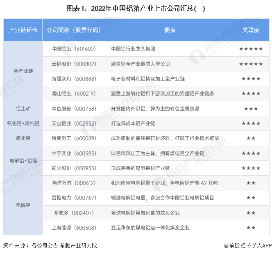Image resolution: width=272 pixels, height=254 pixels.
Task: Select the text 开发国内外以铝、锌为主的有色金属资源
Action: pos(155,109)
